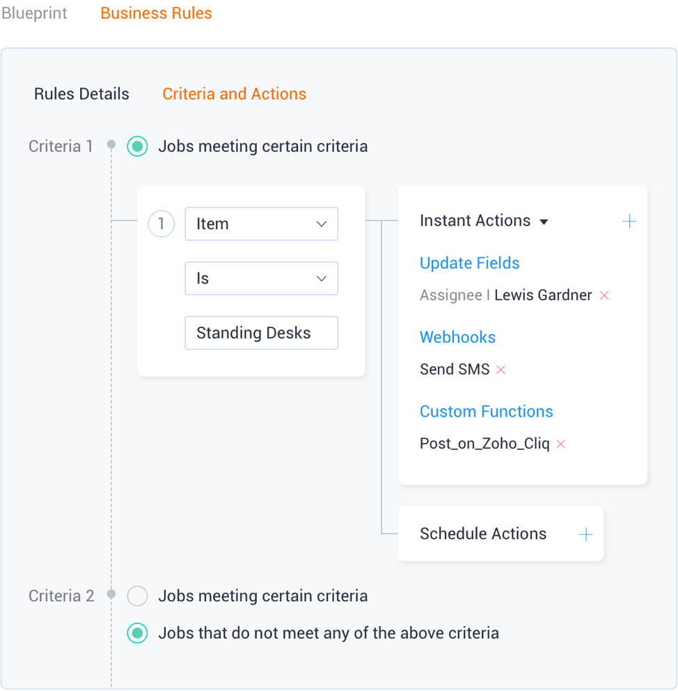
Task: Select Criteria 2 'Jobs meeting certain criteria' radio
Action: coord(137,596)
